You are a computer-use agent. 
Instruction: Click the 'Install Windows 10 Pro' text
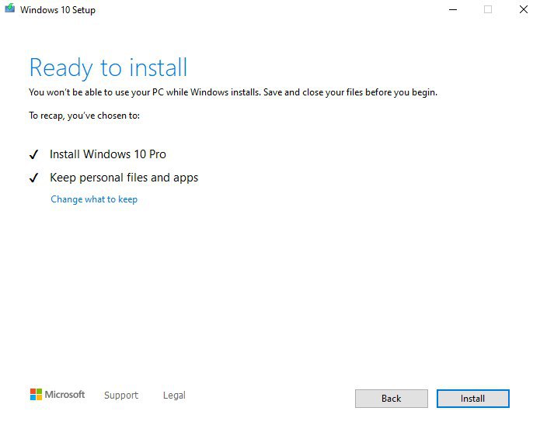pos(108,154)
